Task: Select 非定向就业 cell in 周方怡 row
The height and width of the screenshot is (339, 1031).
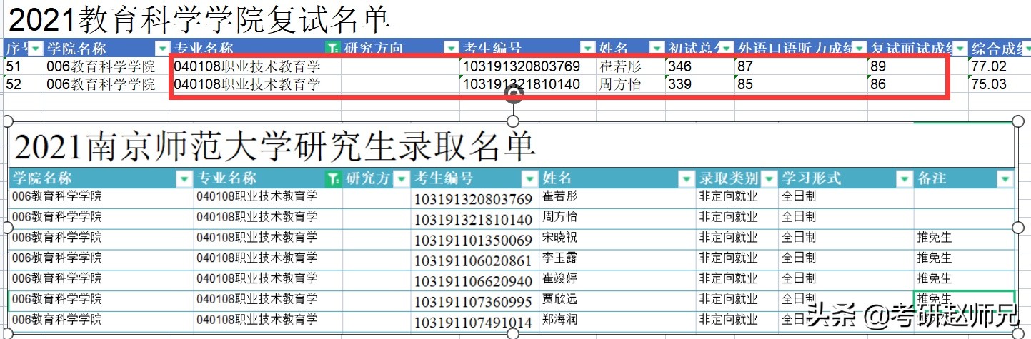Action: click(x=737, y=217)
